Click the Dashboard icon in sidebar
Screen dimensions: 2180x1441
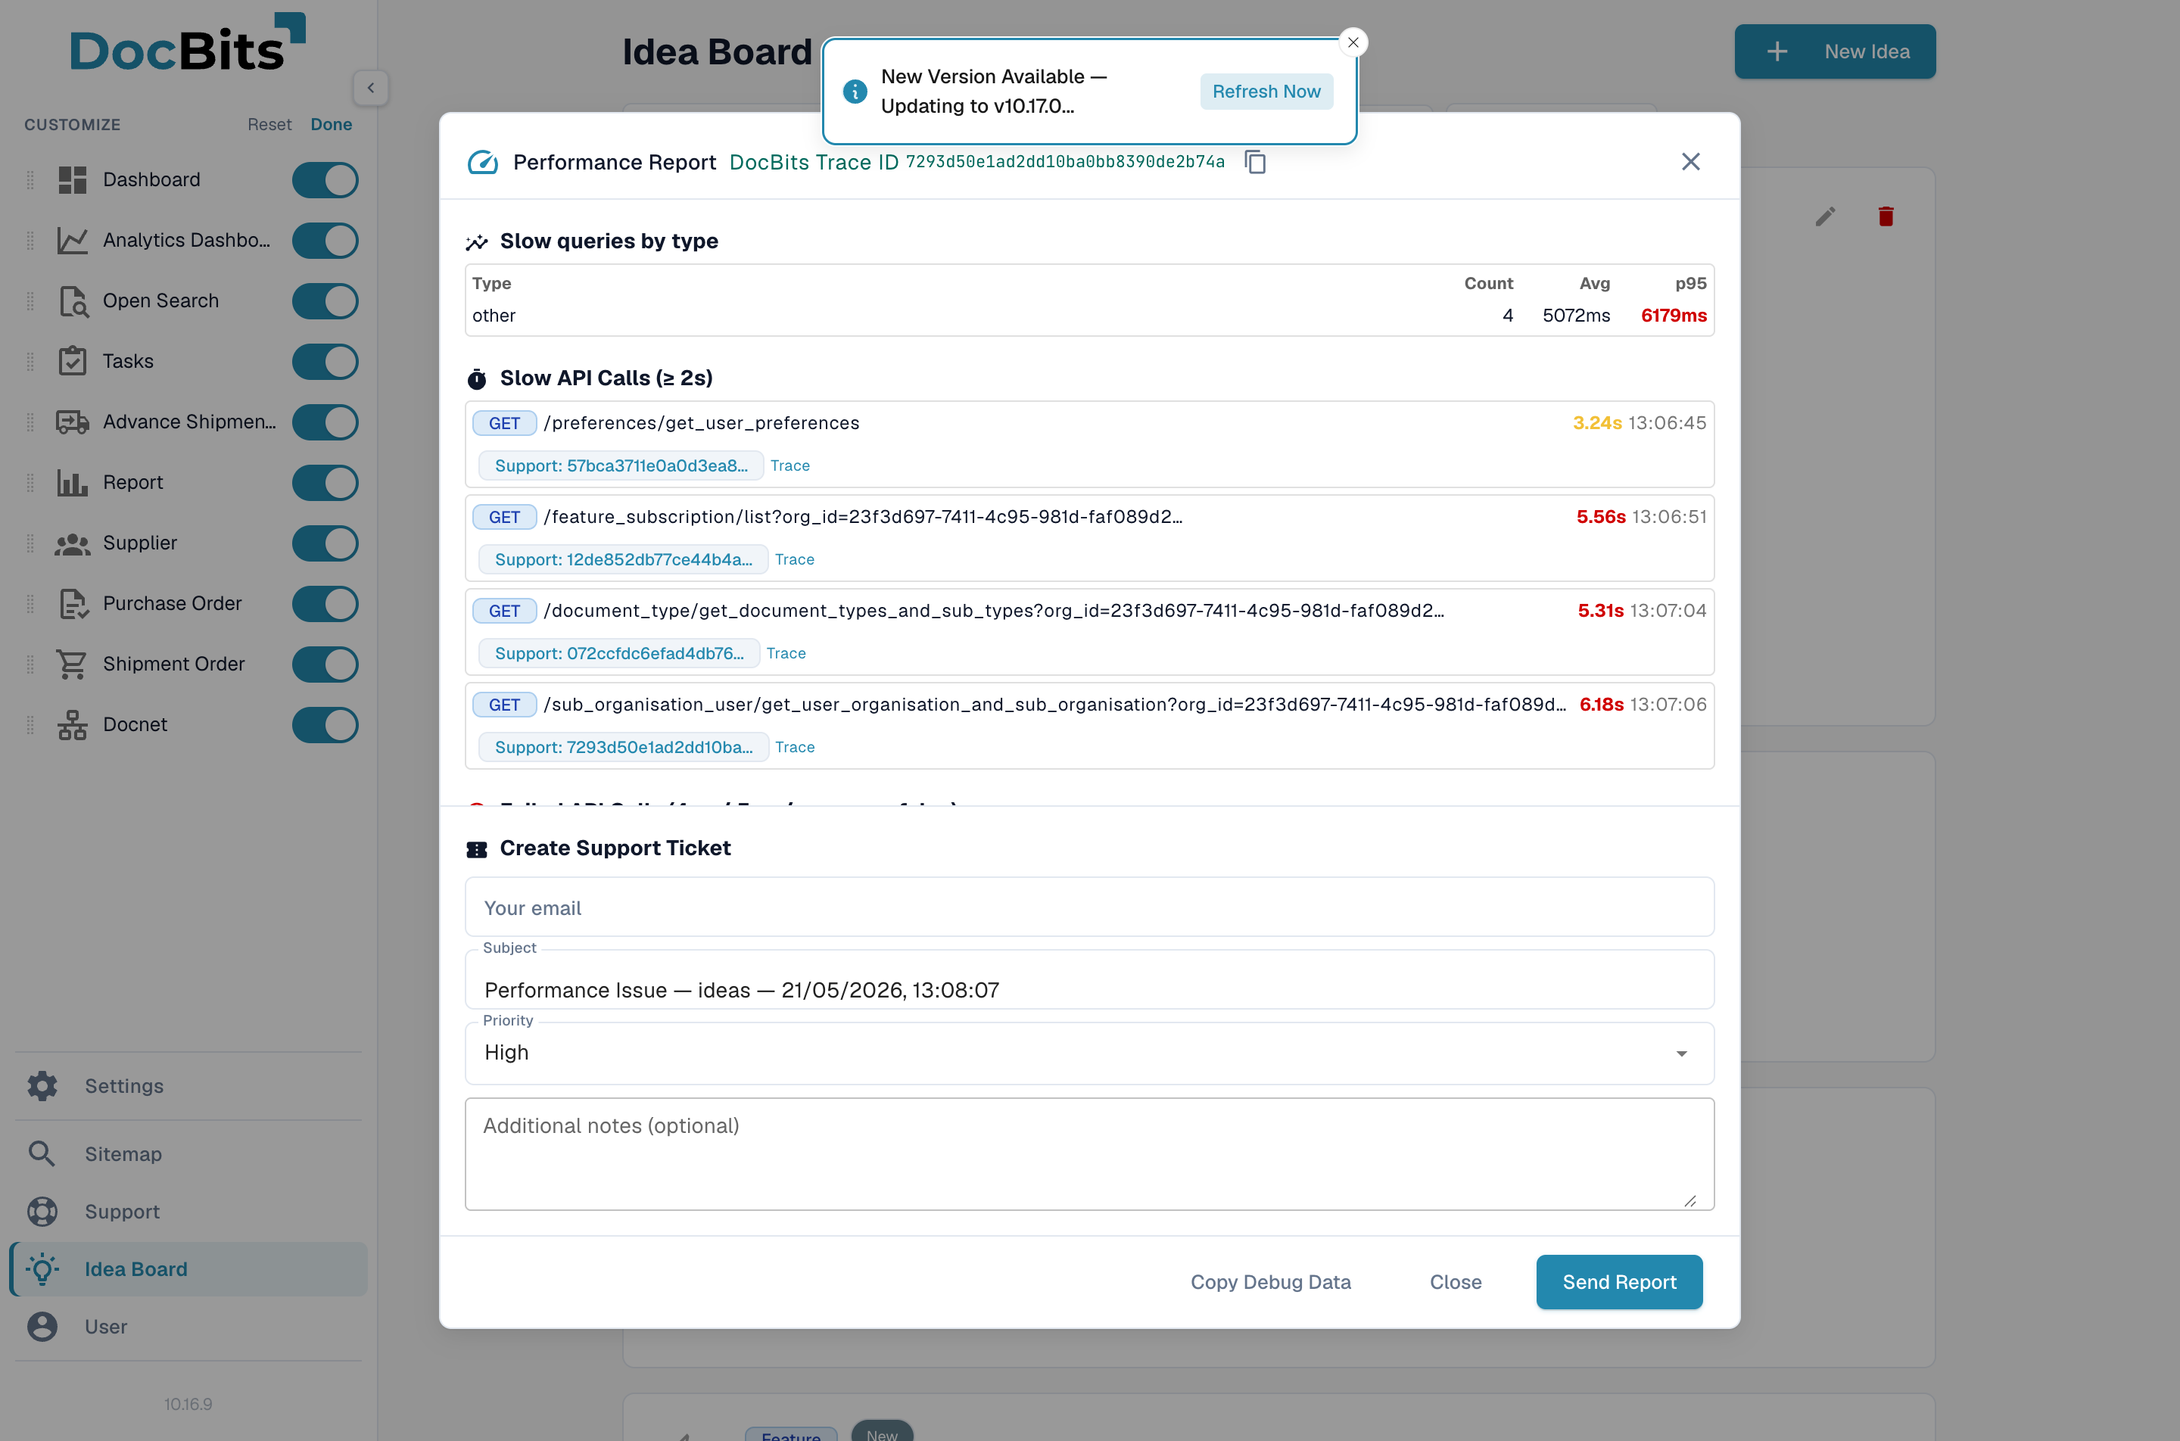pyautogui.click(x=73, y=180)
